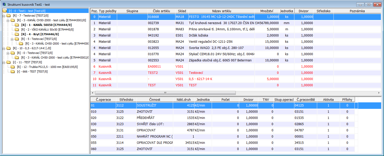Click the right arrow of horizontal scrollbar
384x156 pixels.
pos(379,93)
